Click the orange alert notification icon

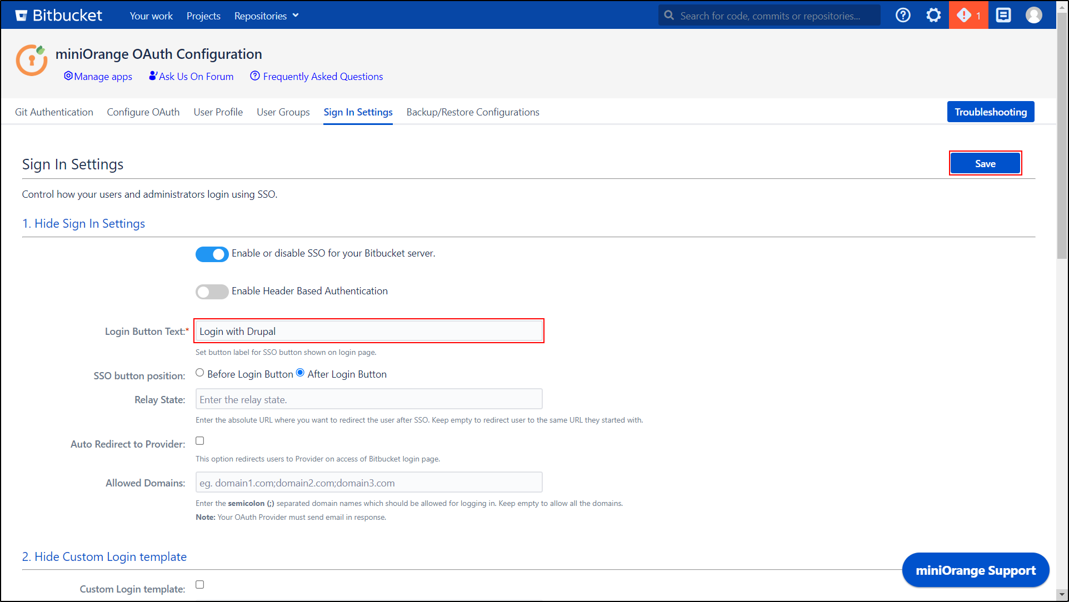[x=968, y=16]
